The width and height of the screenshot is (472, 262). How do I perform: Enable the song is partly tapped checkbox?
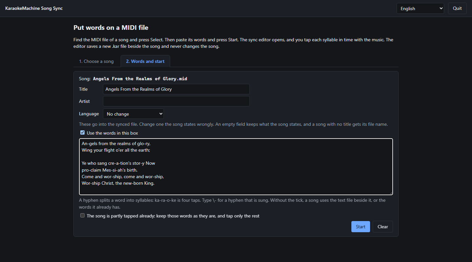tap(83, 215)
